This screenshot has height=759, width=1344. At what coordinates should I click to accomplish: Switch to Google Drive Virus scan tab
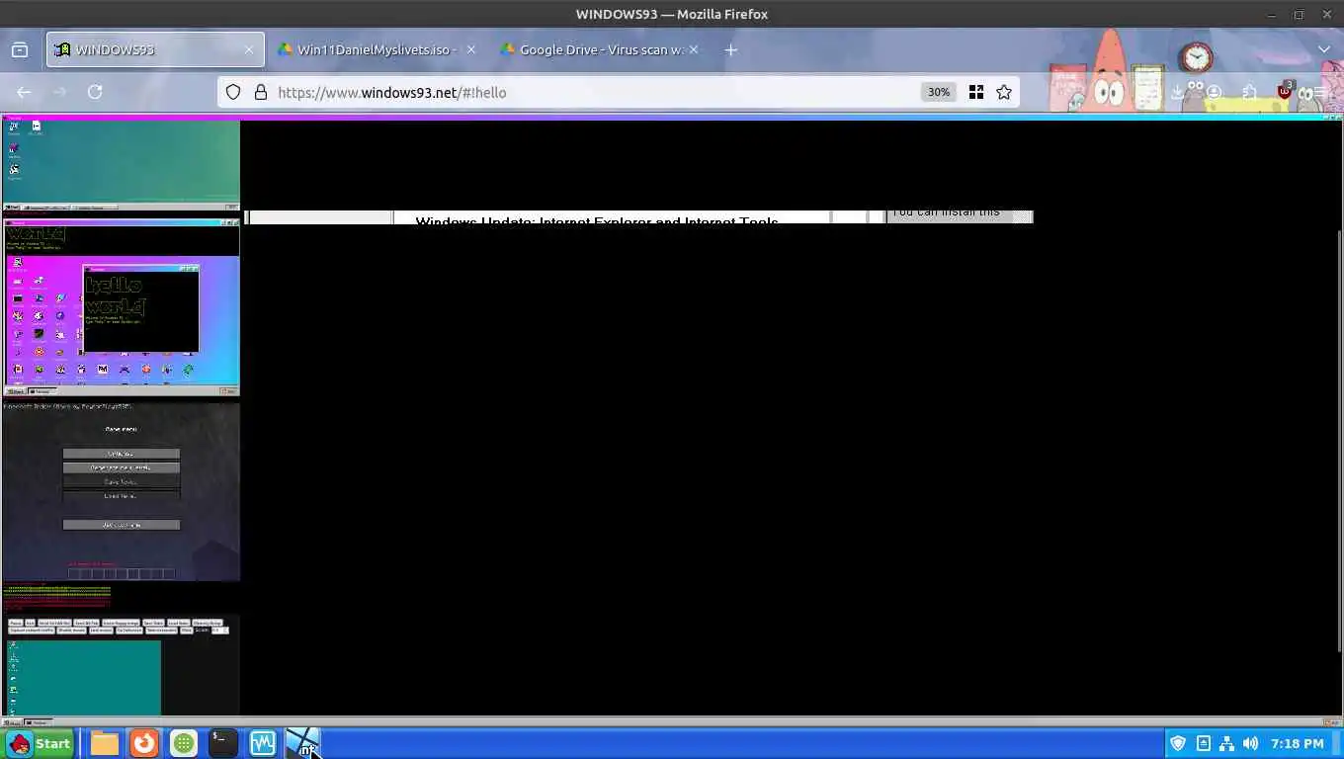click(600, 49)
